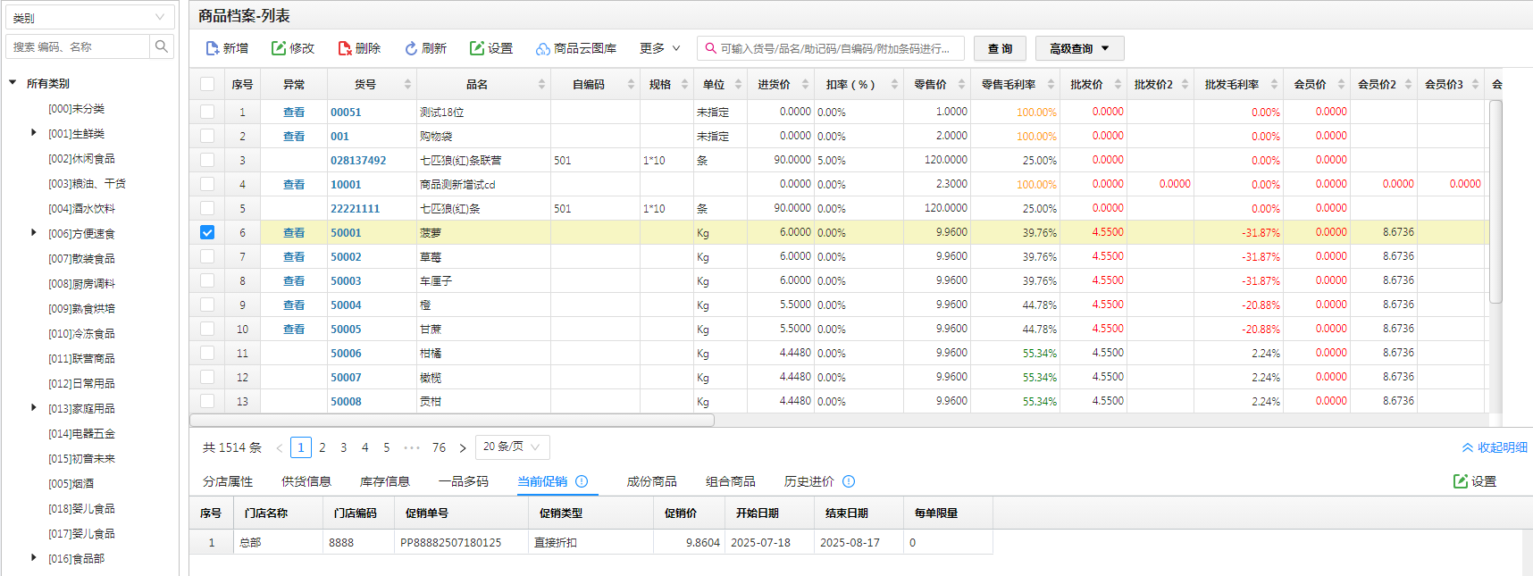Sort by 会员价 column sort arrows

click(x=1342, y=84)
